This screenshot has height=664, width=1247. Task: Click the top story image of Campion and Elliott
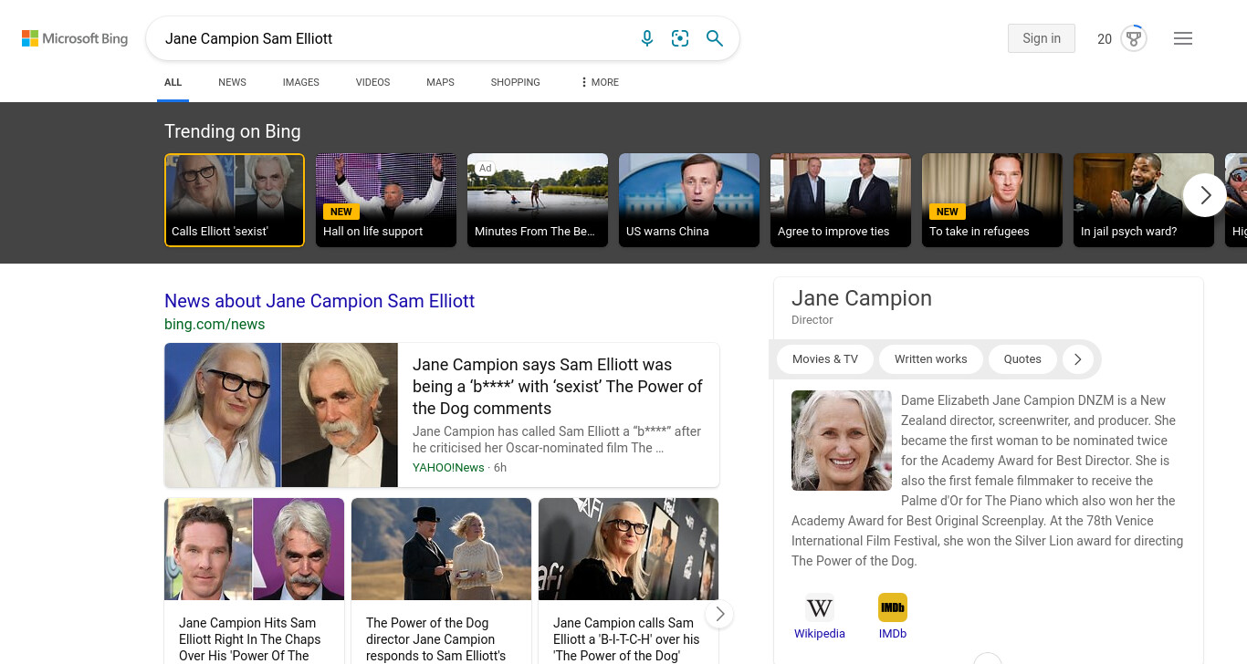(x=281, y=415)
